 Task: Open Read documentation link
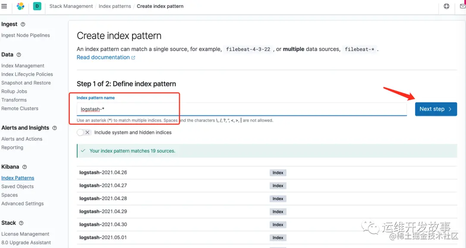point(103,57)
